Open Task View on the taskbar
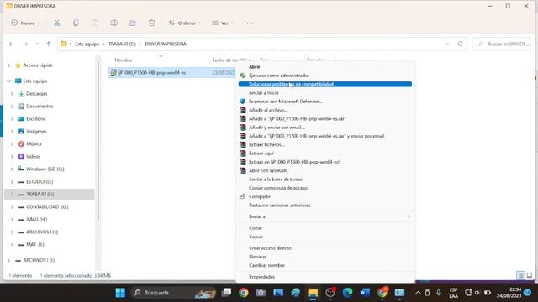 [226, 293]
